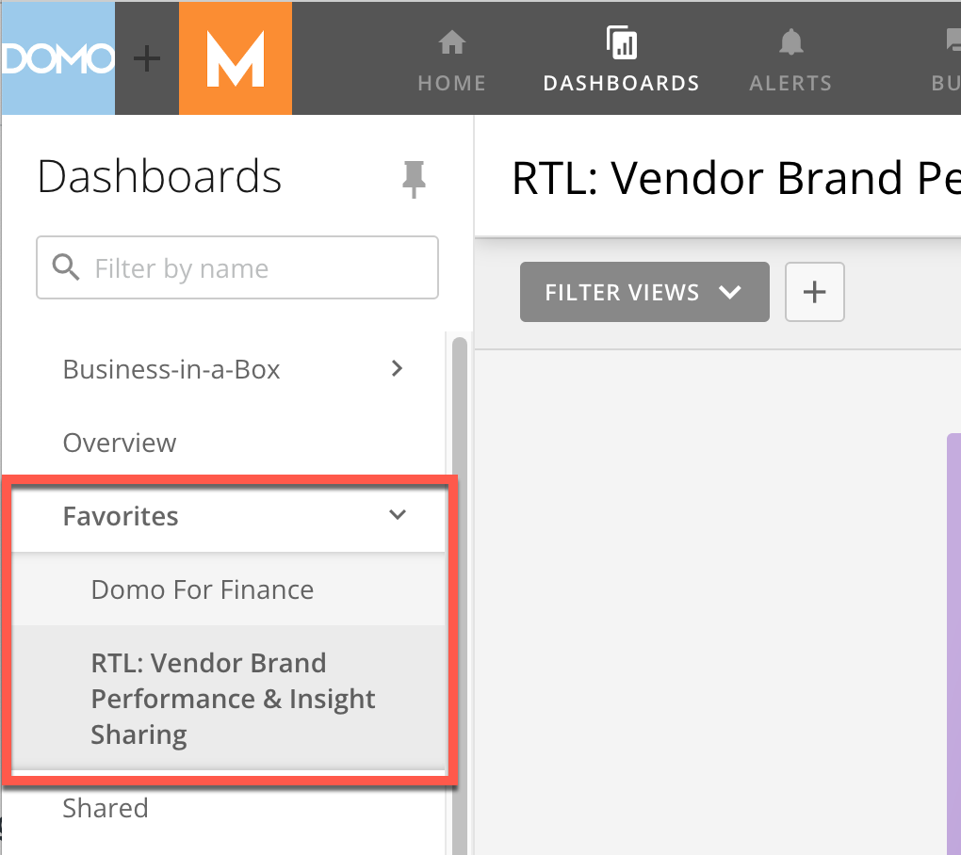Add a new filter view with the plus button
Viewport: 961px width, 855px height.
pyautogui.click(x=814, y=292)
